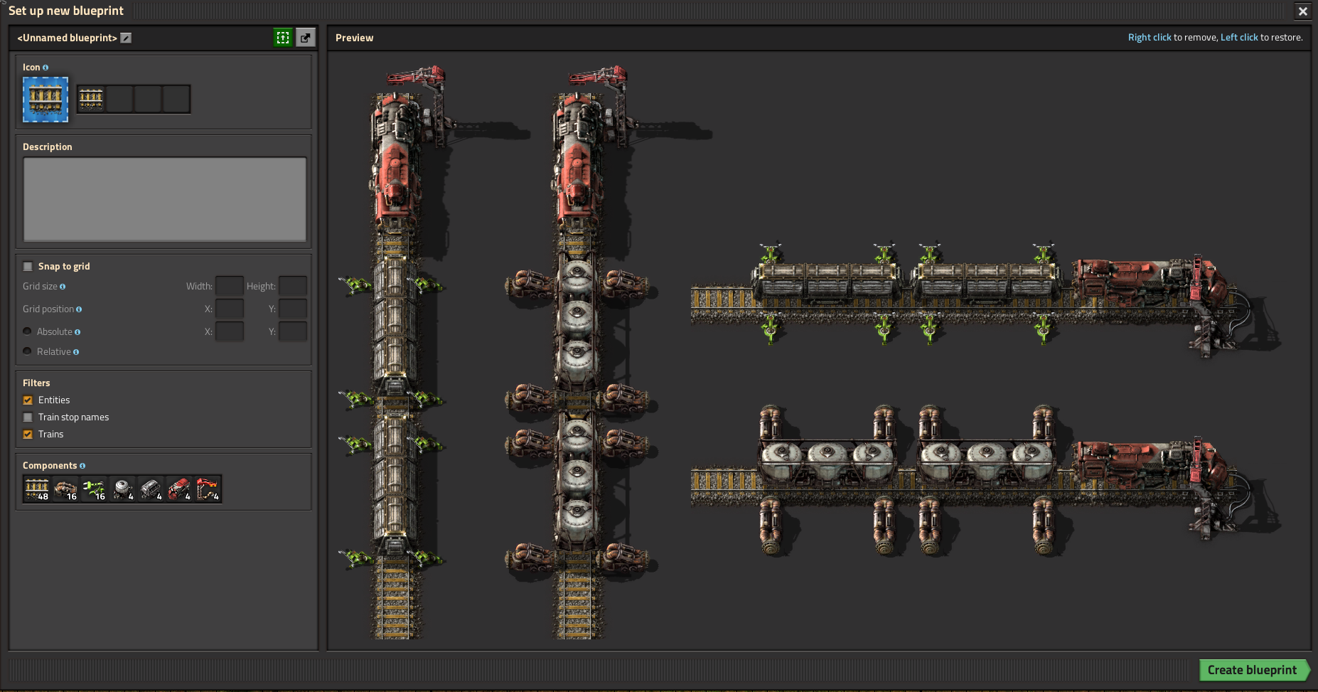Click the info icon next to Components
1318x692 pixels.
point(82,466)
